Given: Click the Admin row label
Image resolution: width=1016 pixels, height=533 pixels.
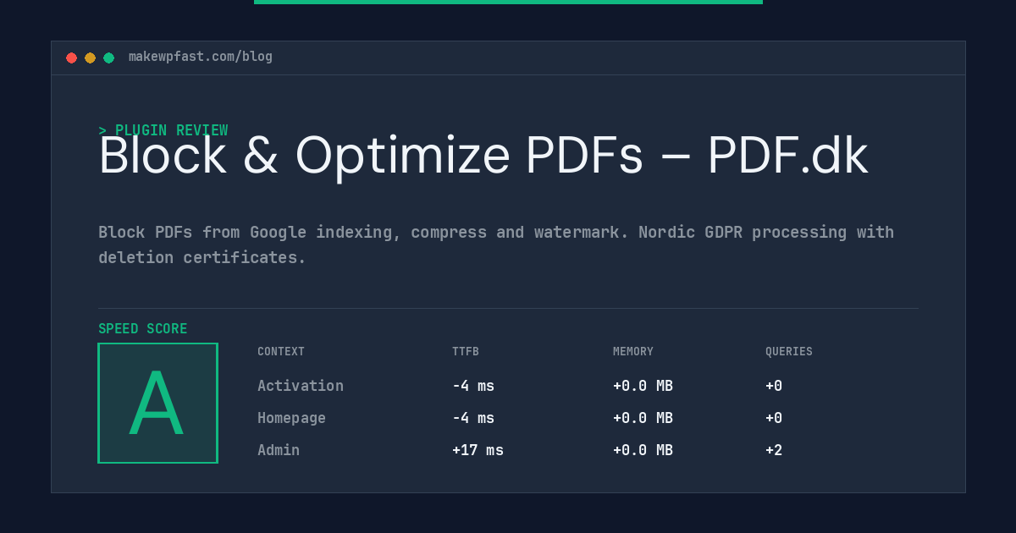Looking at the screenshot, I should tap(279, 450).
